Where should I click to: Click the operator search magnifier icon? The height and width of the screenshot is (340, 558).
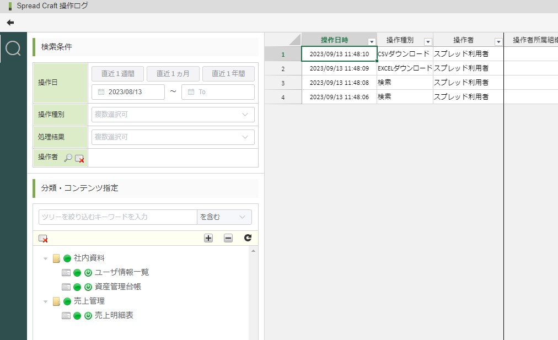(x=68, y=158)
